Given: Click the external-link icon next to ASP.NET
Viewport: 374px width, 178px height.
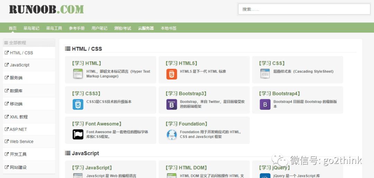Looking at the screenshot, I should (7, 129).
